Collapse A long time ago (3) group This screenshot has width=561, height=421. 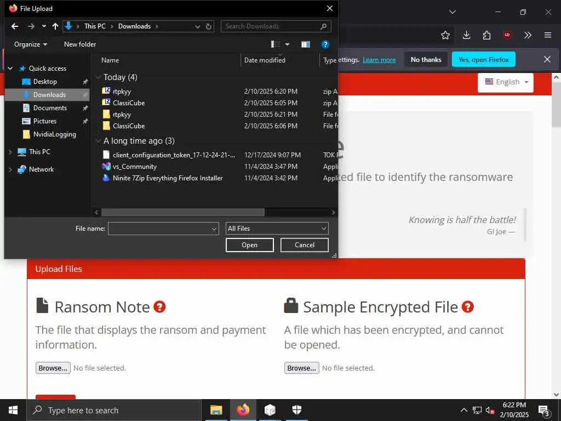pos(98,141)
